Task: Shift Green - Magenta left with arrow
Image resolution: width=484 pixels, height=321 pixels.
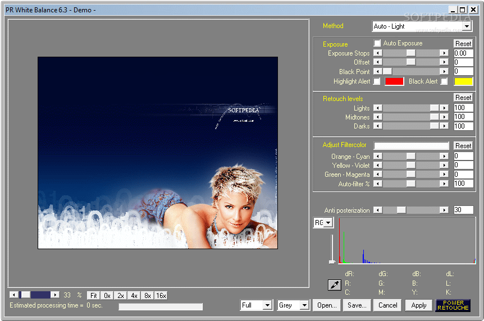Action: (x=378, y=174)
